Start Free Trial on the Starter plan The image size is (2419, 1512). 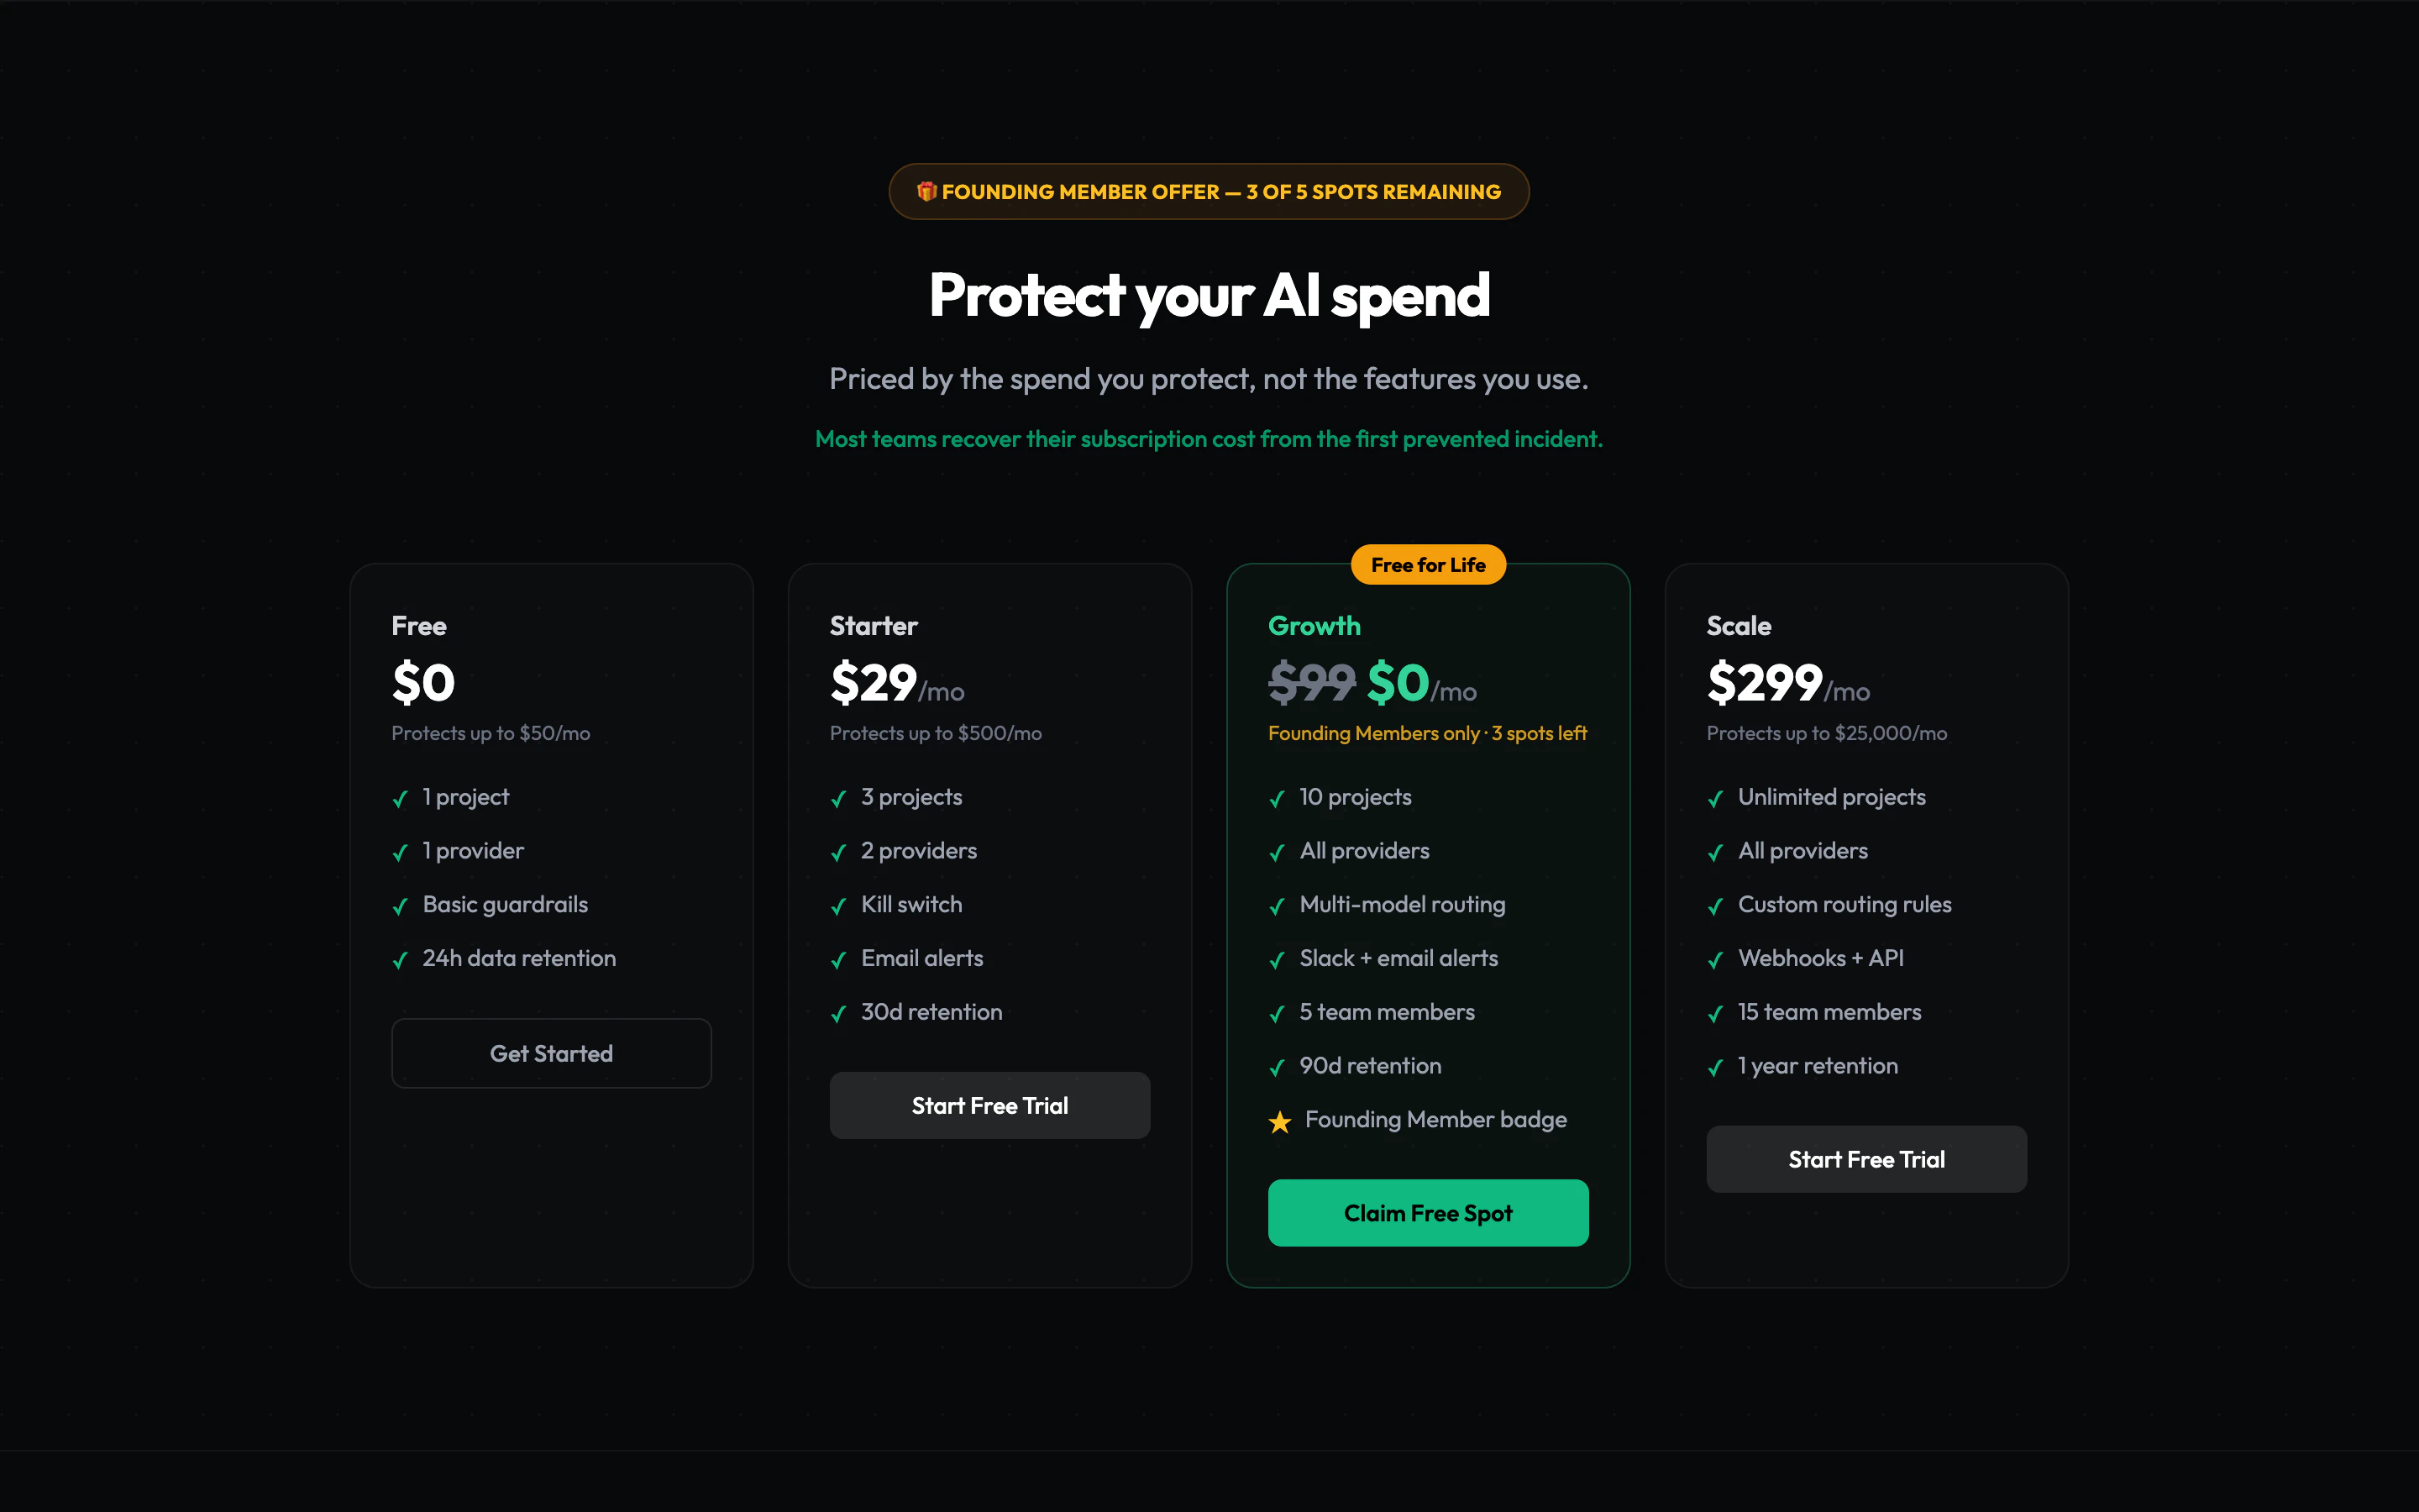pos(989,1105)
